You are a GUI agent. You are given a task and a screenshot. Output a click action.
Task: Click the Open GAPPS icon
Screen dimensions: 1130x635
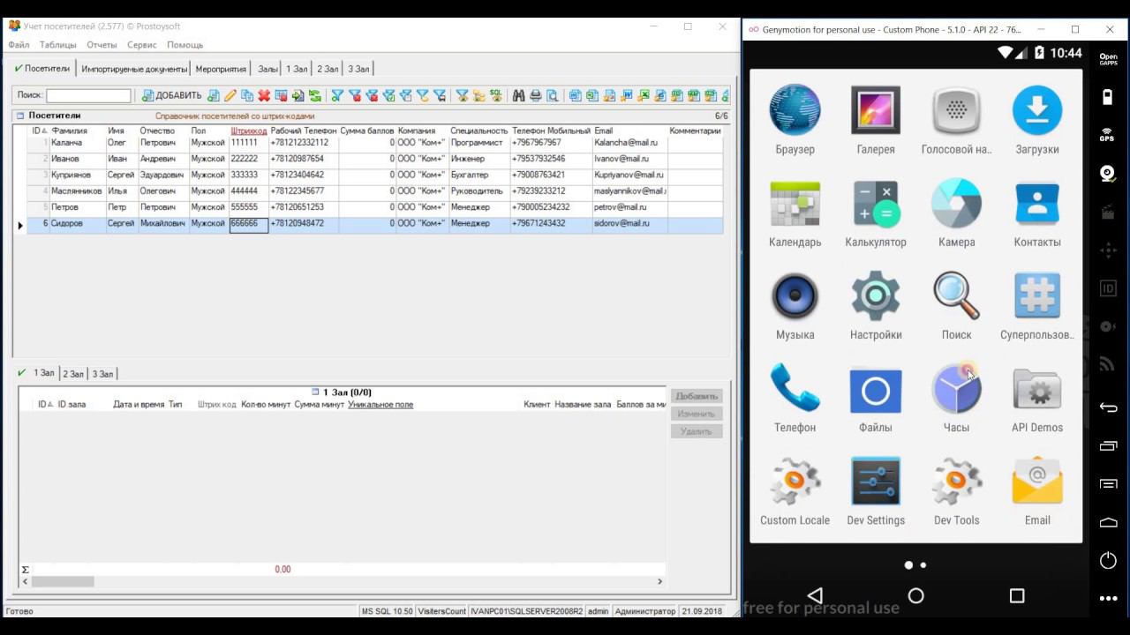click(x=1107, y=59)
